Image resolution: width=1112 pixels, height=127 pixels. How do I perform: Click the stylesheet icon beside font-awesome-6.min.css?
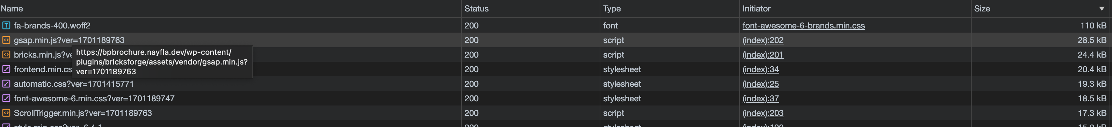coord(6,98)
